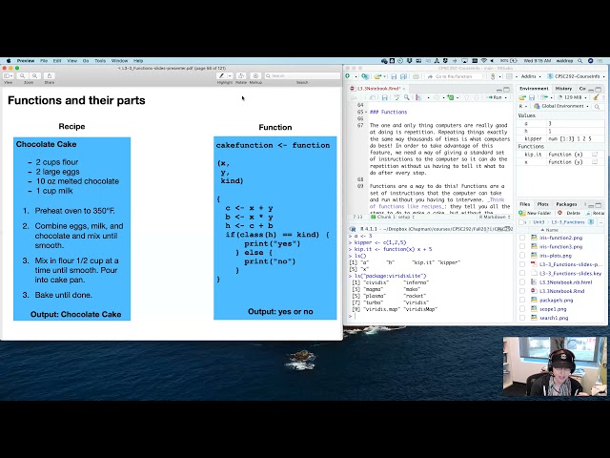610x458 pixels.
Task: Check the box next to L3-3_Functions-slides.key
Action: pyautogui.click(x=522, y=274)
